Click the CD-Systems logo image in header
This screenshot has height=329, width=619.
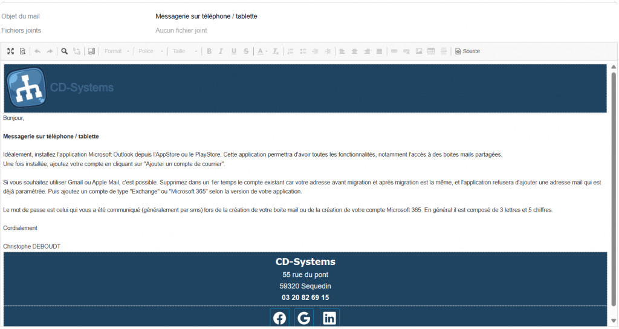tap(27, 87)
